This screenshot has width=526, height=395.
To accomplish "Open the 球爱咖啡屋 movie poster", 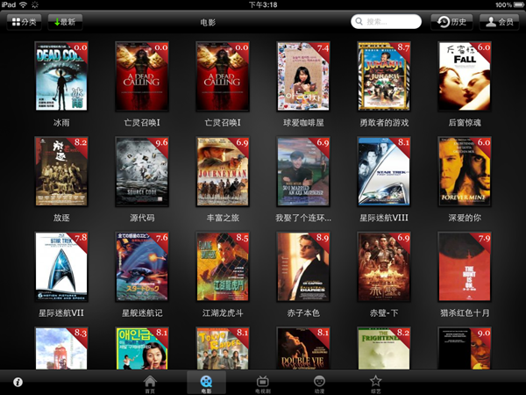I will 303,76.
